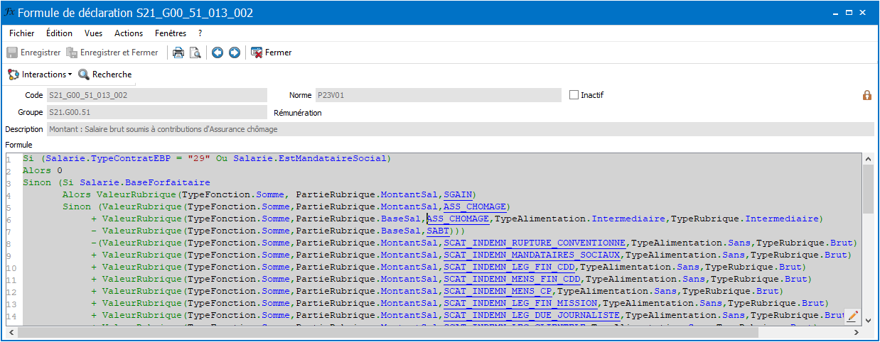Click the formula horizontal scrollbar thumb
This screenshot has height=342, width=880.
(388, 333)
